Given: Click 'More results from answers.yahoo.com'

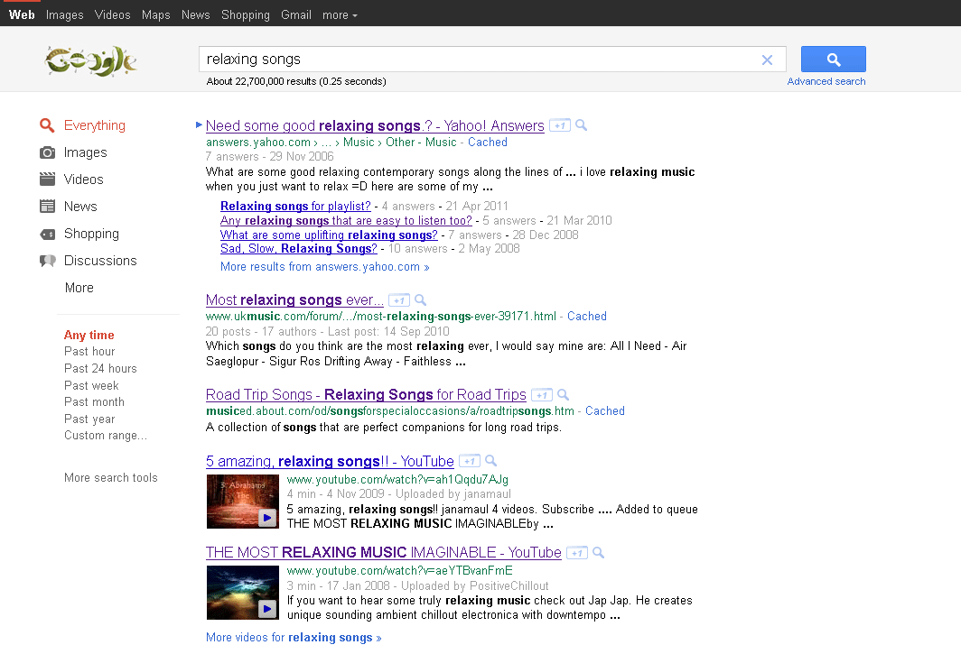Looking at the screenshot, I should click(x=325, y=267).
